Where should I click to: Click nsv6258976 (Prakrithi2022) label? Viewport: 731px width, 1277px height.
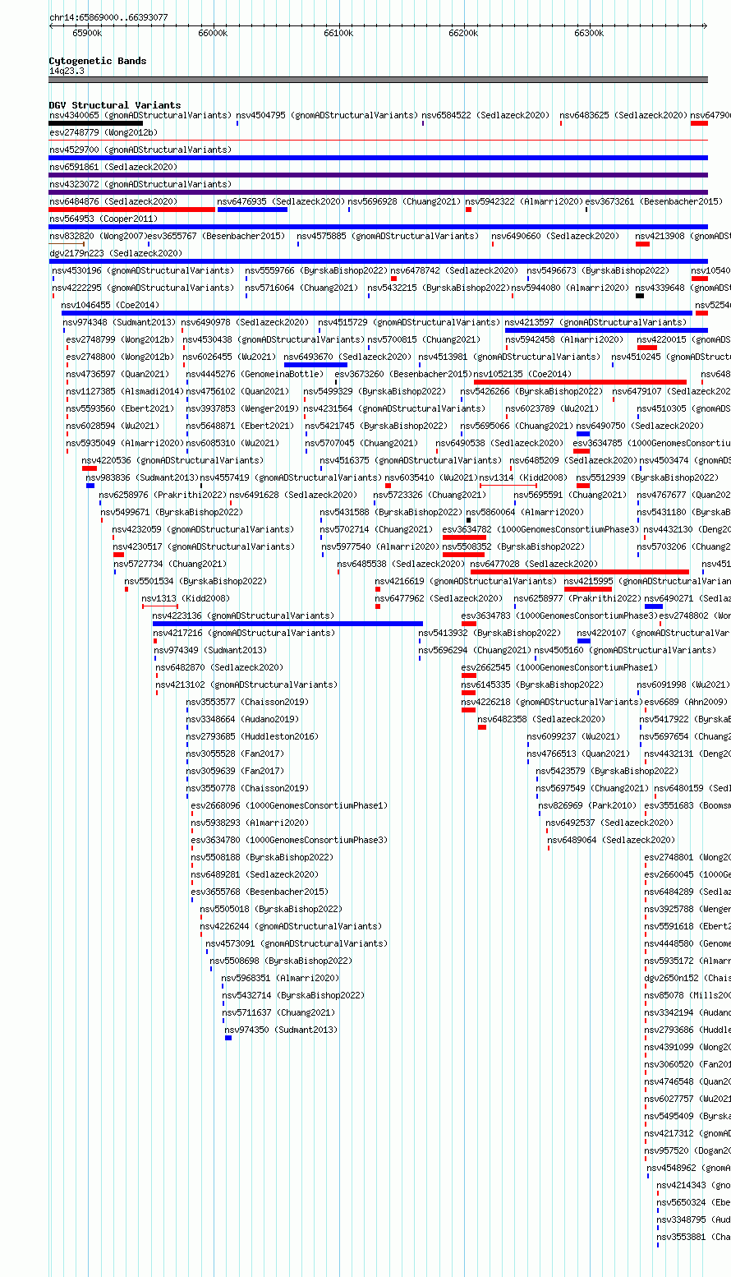click(x=163, y=495)
